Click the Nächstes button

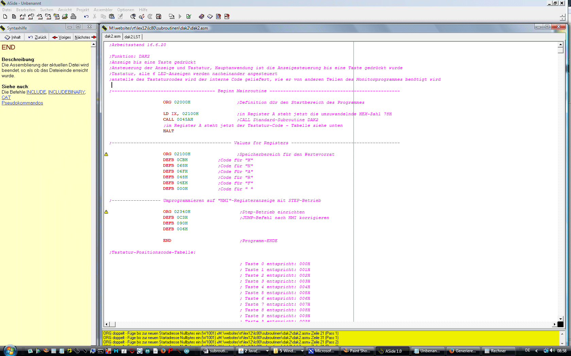85,37
